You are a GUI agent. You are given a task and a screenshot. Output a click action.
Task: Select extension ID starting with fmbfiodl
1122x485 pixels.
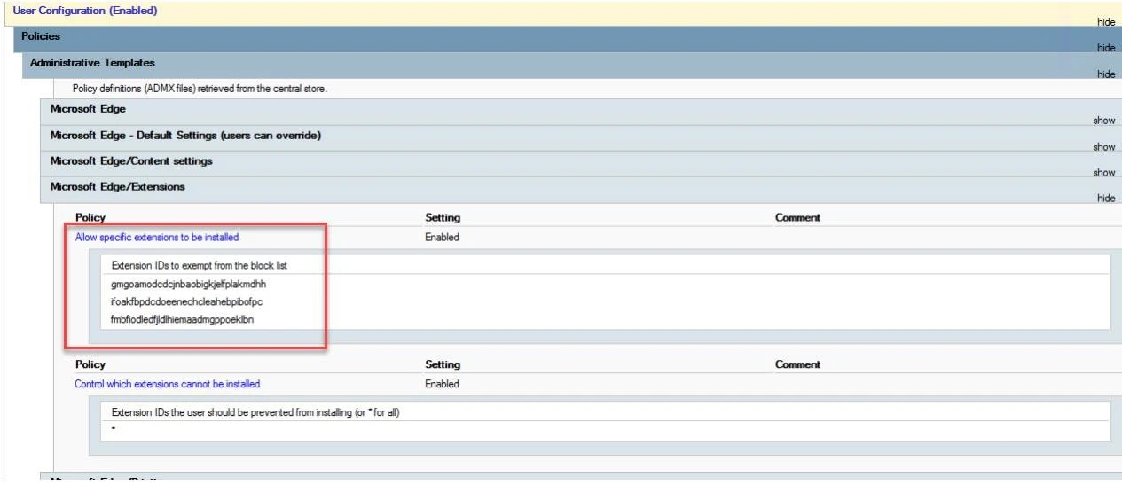pyautogui.click(x=182, y=320)
